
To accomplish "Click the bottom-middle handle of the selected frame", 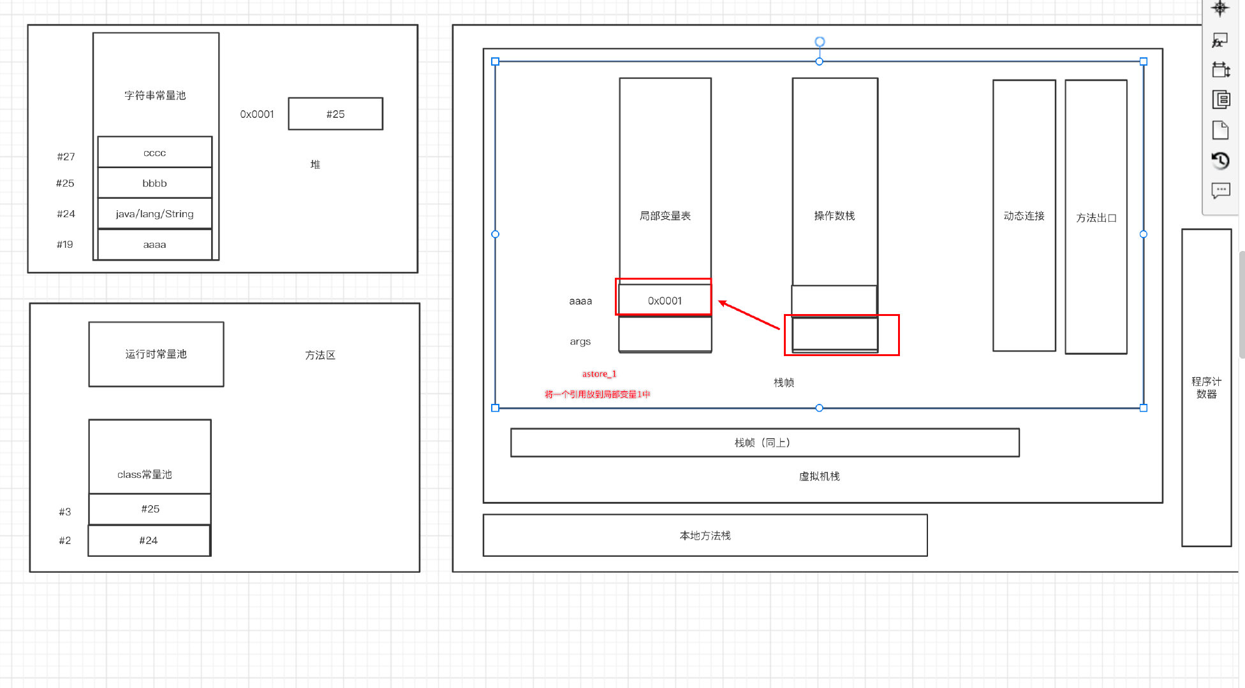I will pyautogui.click(x=820, y=408).
